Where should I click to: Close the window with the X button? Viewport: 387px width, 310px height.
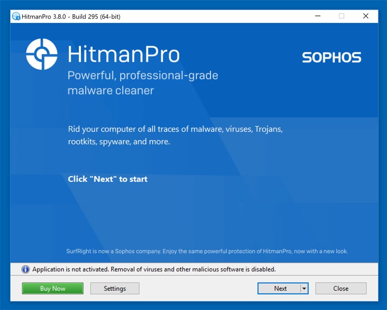click(x=366, y=16)
